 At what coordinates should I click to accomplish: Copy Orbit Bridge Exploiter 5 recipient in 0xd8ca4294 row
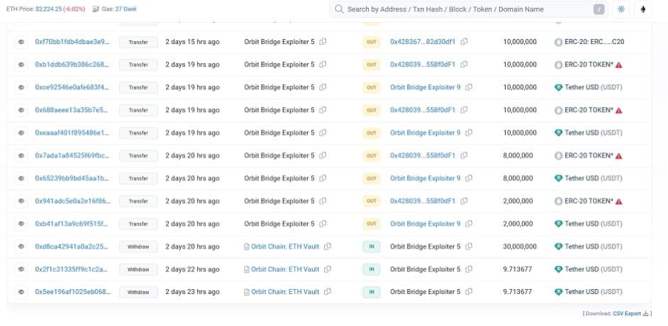click(x=469, y=246)
